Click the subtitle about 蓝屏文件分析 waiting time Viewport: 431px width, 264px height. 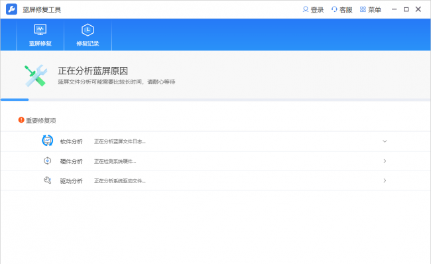(x=117, y=82)
